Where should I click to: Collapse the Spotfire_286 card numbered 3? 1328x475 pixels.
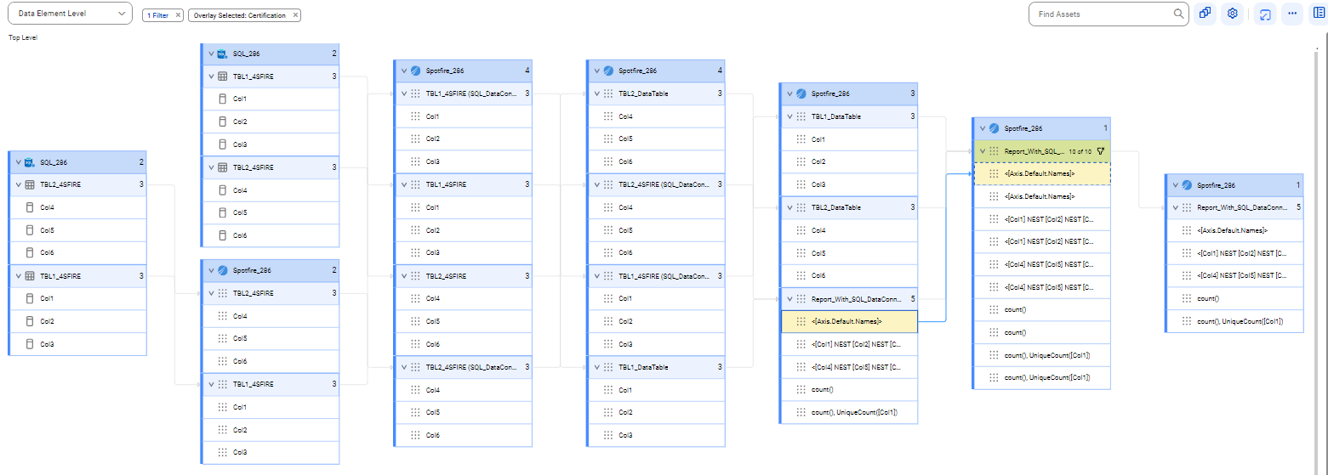pyautogui.click(x=789, y=93)
